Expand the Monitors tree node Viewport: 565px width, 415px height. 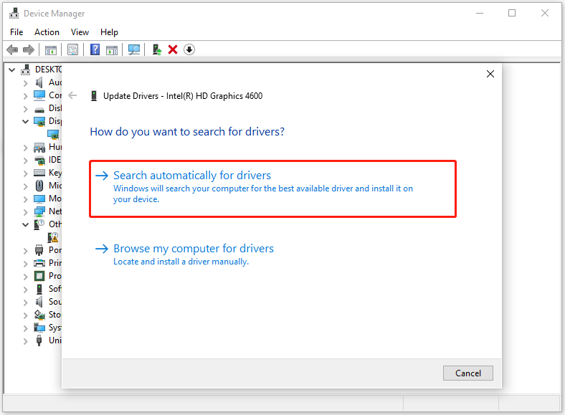click(25, 199)
